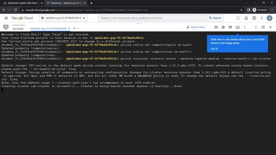Expand the new tab dropdown arrow
Viewport: 276px width, 155px height.
click(78, 28)
